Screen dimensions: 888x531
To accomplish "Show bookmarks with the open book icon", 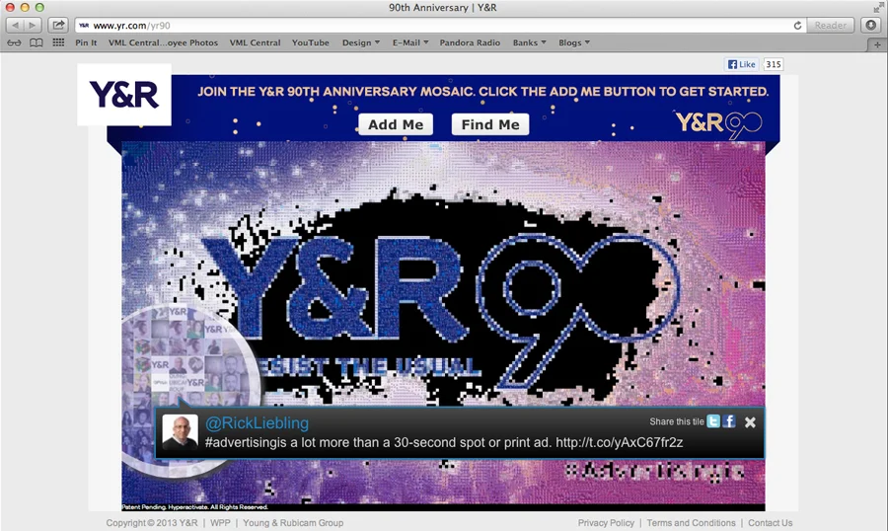I will click(37, 42).
